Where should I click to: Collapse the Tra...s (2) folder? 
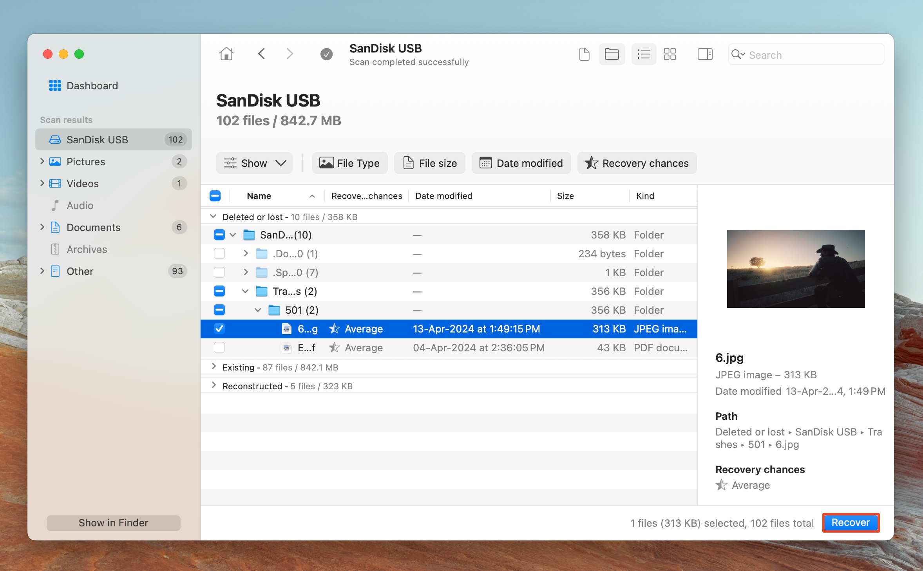[x=246, y=291]
